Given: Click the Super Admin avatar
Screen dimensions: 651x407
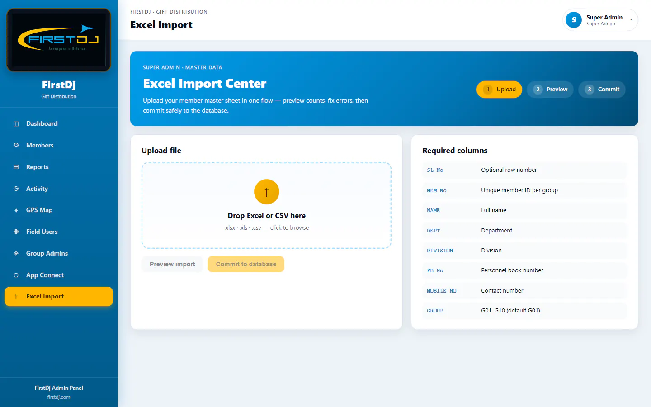Looking at the screenshot, I should 574,20.
